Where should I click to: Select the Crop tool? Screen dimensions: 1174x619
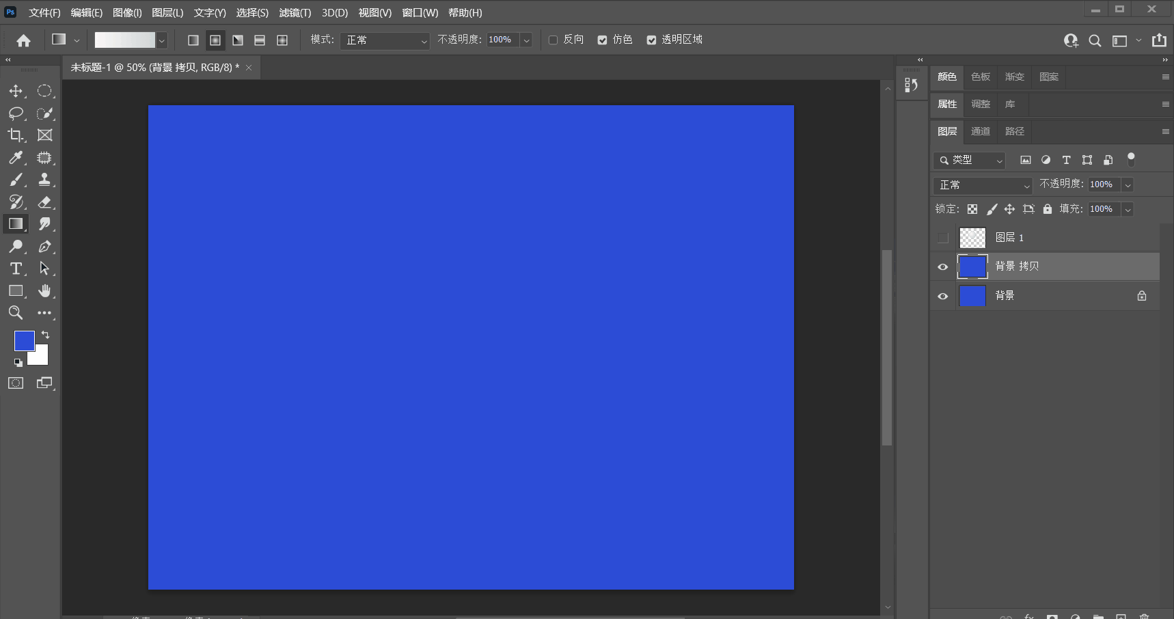(16, 135)
